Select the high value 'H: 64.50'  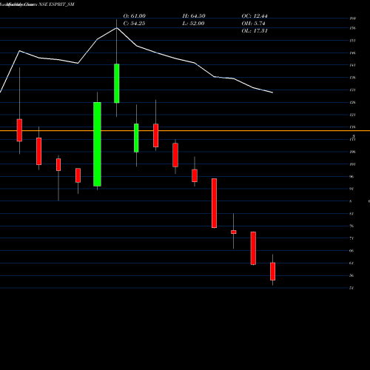click(x=194, y=16)
